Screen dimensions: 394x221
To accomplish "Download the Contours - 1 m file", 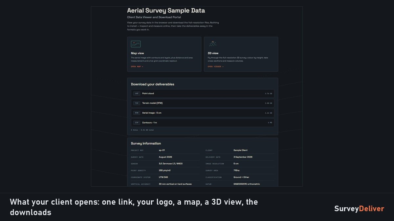I will [x=203, y=122].
